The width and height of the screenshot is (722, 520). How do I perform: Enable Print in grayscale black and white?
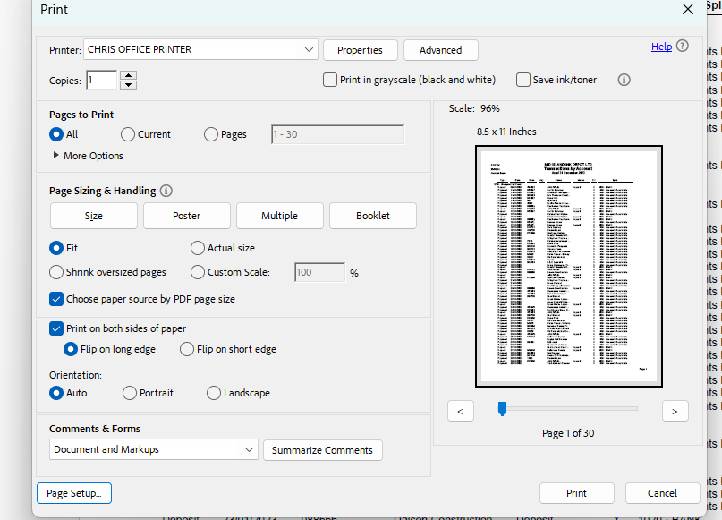(x=329, y=79)
